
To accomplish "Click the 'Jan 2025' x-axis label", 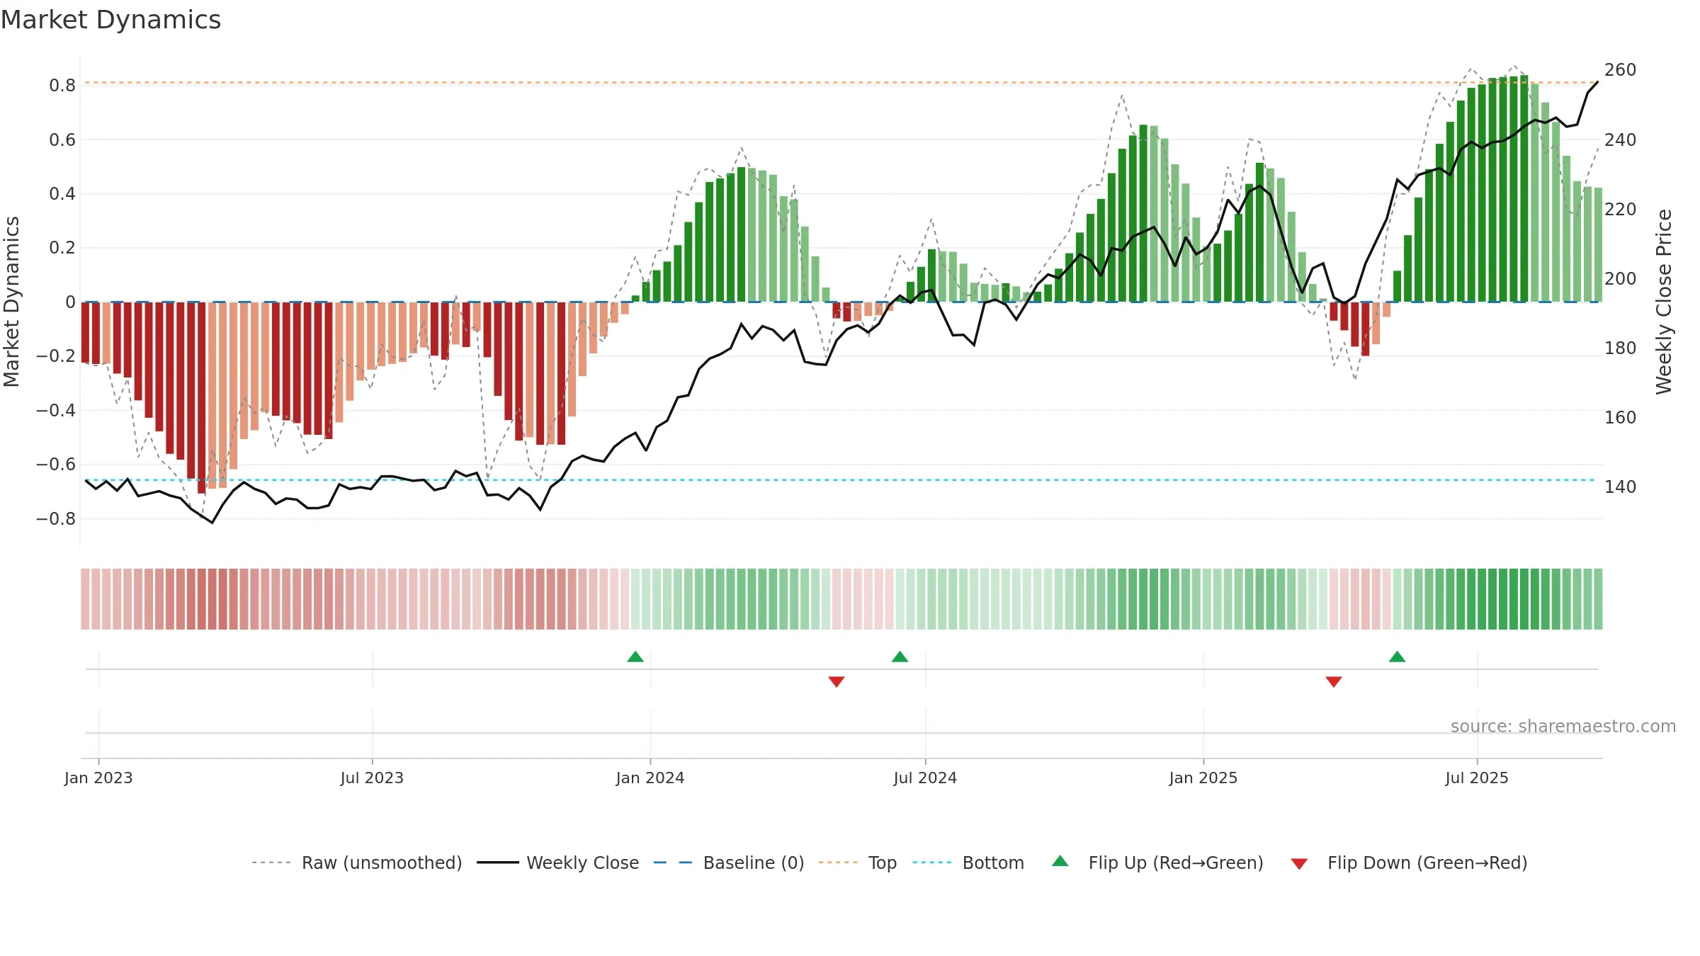I will (1203, 778).
